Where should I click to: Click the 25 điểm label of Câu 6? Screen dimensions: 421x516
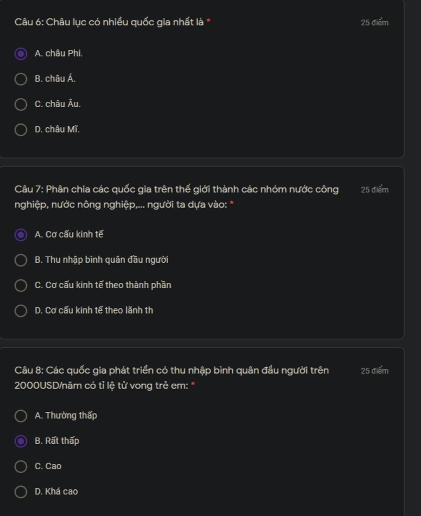coord(375,23)
